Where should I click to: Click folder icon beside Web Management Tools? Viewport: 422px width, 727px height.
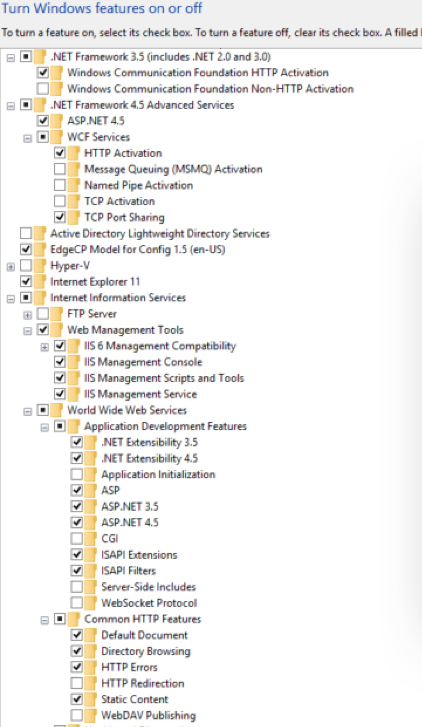(57, 330)
